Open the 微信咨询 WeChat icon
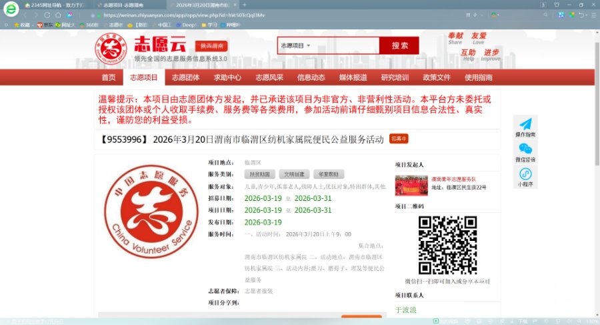The image size is (600, 325). (x=525, y=149)
